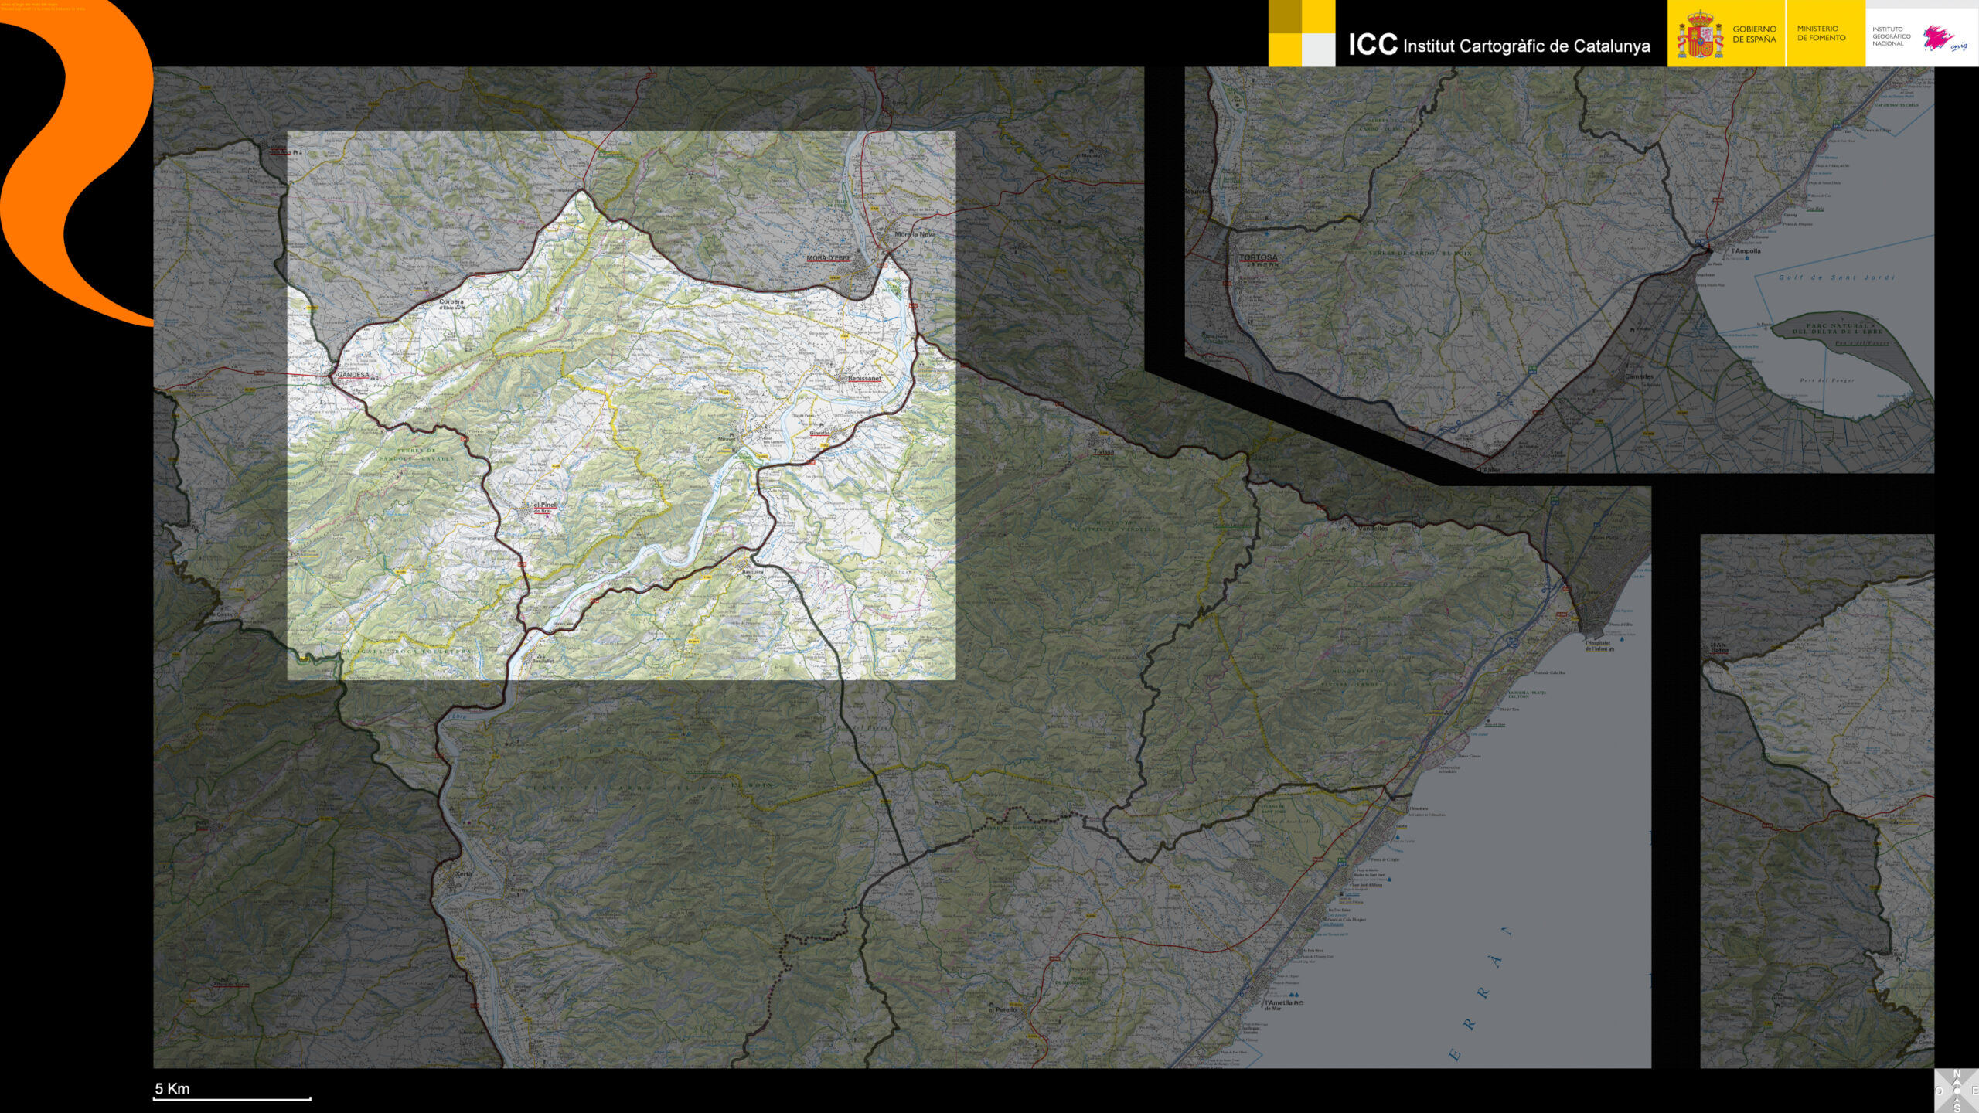
Task: Click the lower-right inset map panel
Action: pos(1817,801)
